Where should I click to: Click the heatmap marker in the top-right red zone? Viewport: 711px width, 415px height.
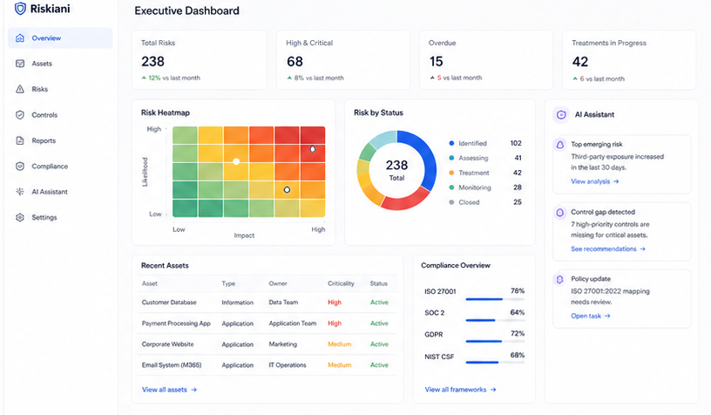coord(313,149)
